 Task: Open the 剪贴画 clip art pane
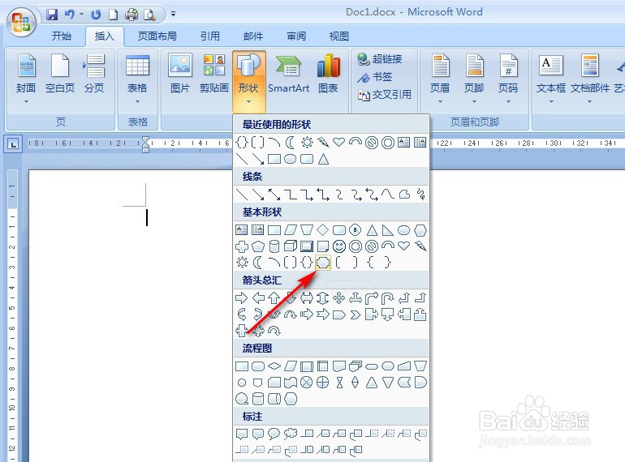(214, 74)
